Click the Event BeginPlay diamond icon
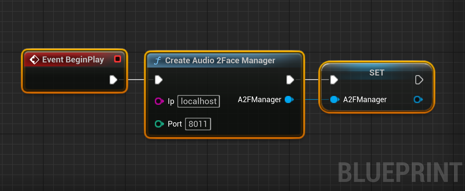Screen dimensions: 465x191 coord(34,60)
